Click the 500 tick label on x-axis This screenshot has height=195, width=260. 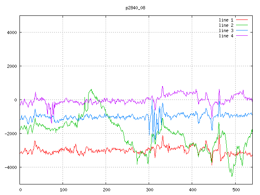pyautogui.click(x=235, y=189)
